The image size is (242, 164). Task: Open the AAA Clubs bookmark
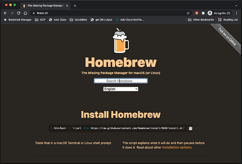click(x=57, y=20)
